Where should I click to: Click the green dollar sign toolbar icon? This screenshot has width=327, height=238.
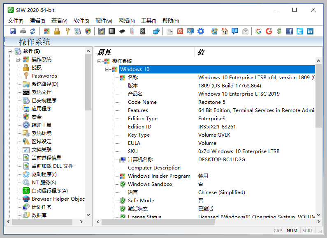coord(279,31)
